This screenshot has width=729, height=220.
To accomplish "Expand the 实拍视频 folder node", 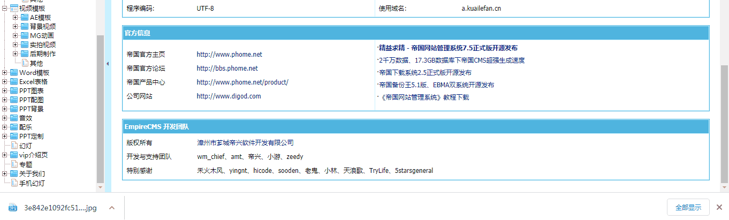I will coord(15,44).
